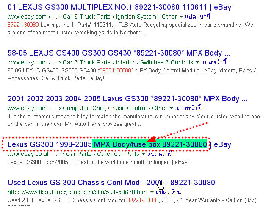Click URL 'www.ebay.co.uk › ... › Car Parts'
This screenshot has height=211, width=263.
pos(49,154)
